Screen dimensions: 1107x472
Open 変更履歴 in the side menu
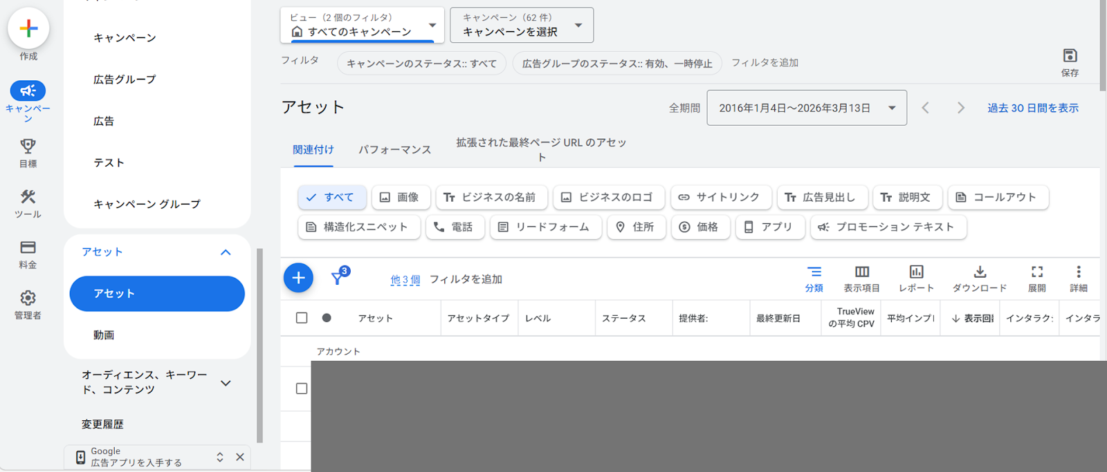pyautogui.click(x=102, y=424)
